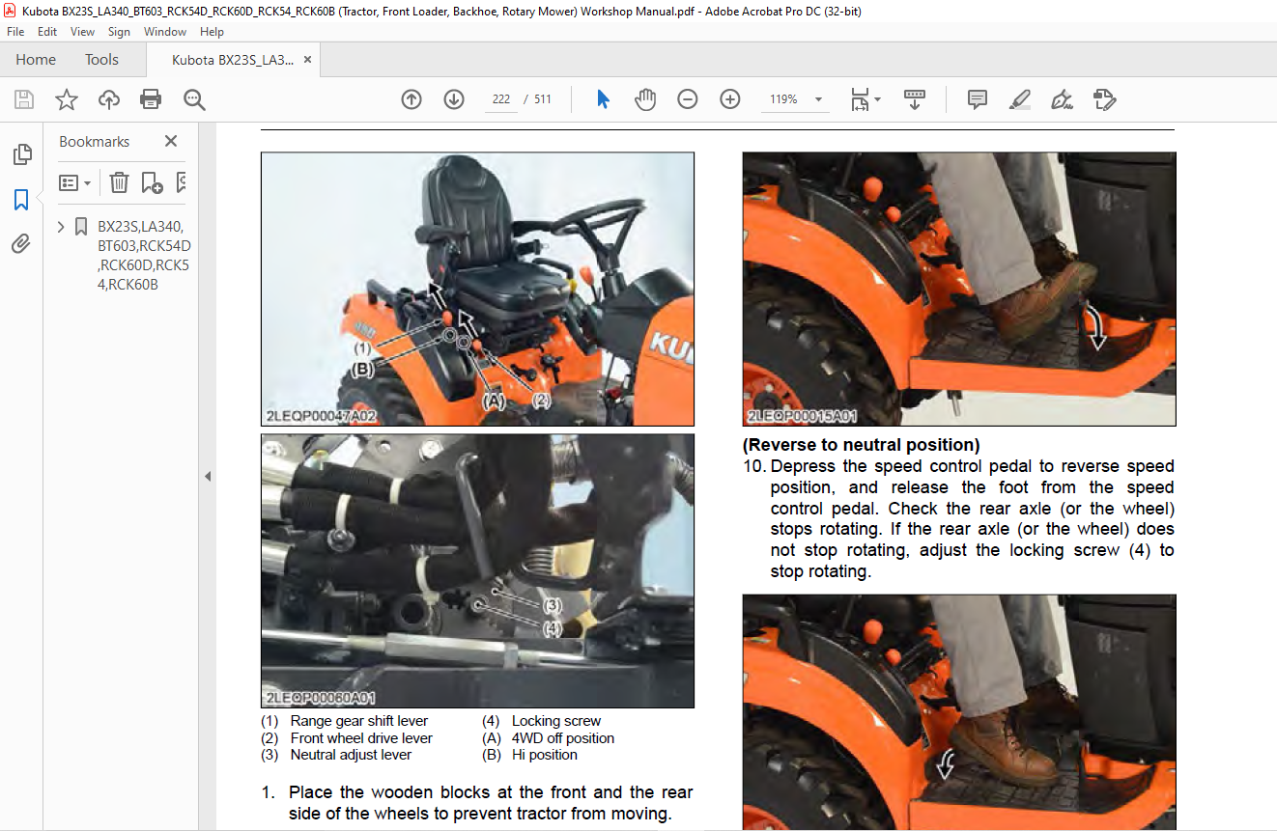1277x831 pixels.
Task: Delete the selected bookmark
Action: 119,182
